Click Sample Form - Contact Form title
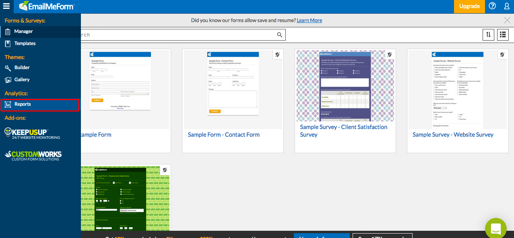514x238 pixels. (224, 135)
